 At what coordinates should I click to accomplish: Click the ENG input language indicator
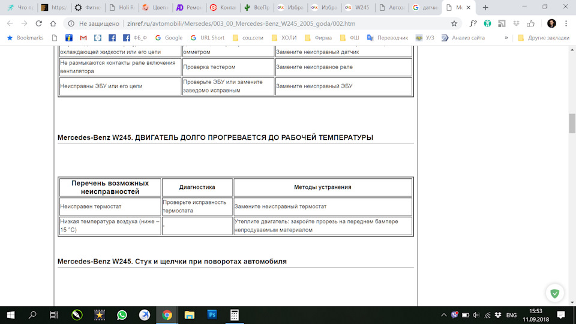tap(511, 315)
